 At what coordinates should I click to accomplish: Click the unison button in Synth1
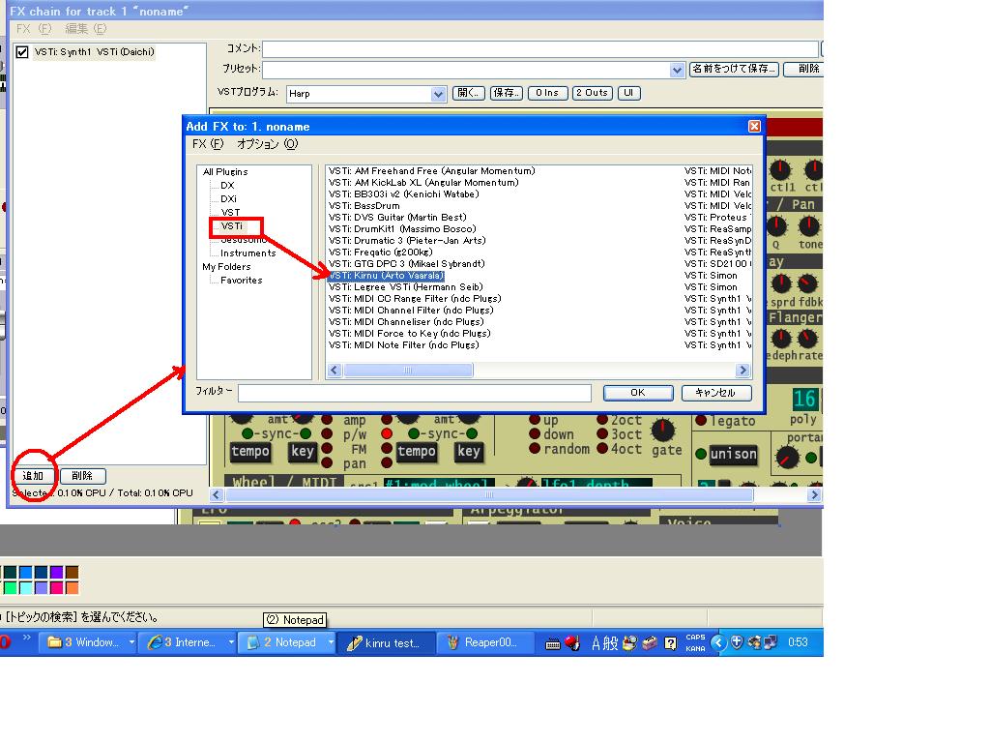[x=733, y=454]
